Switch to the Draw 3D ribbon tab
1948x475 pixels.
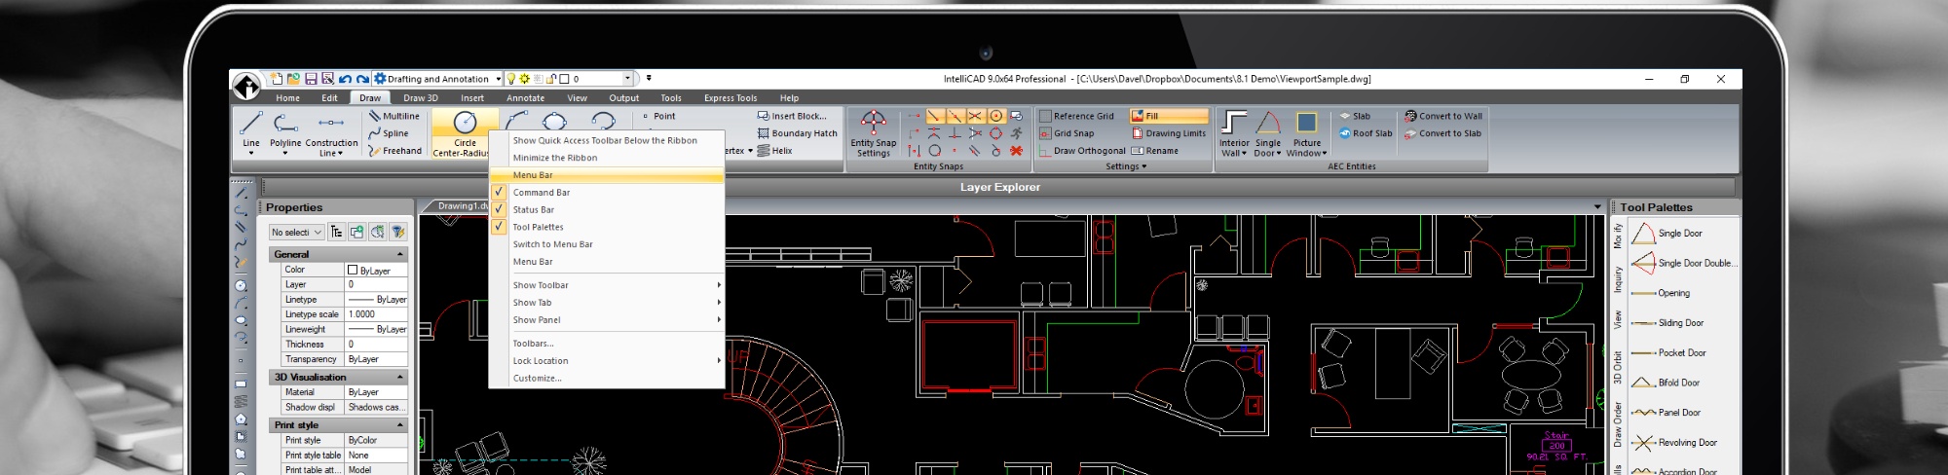(421, 97)
